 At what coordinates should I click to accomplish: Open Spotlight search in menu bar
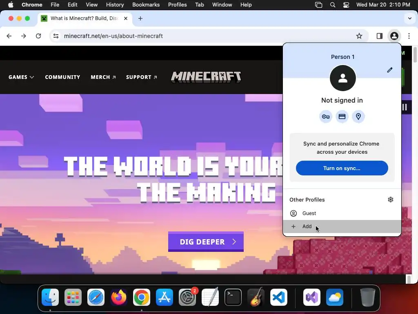click(x=332, y=5)
